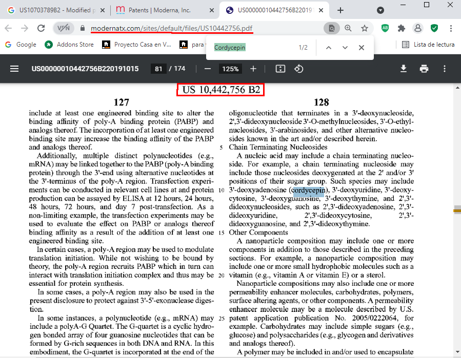Click the zoom in plus button
Screen dimensions: 461x358
253,69
